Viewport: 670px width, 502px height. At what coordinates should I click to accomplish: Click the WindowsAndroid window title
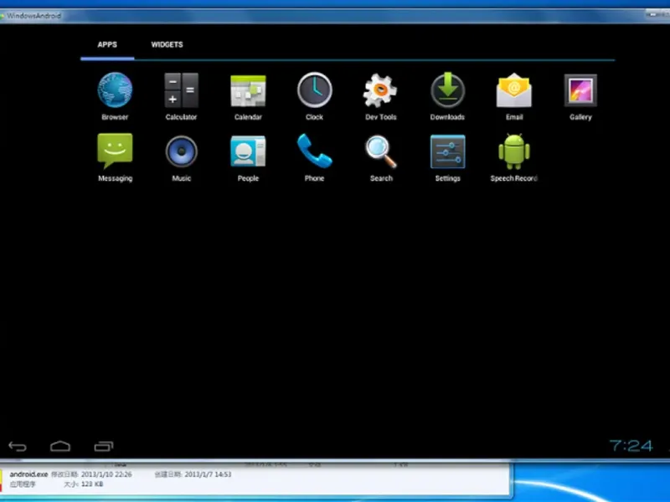(33, 16)
